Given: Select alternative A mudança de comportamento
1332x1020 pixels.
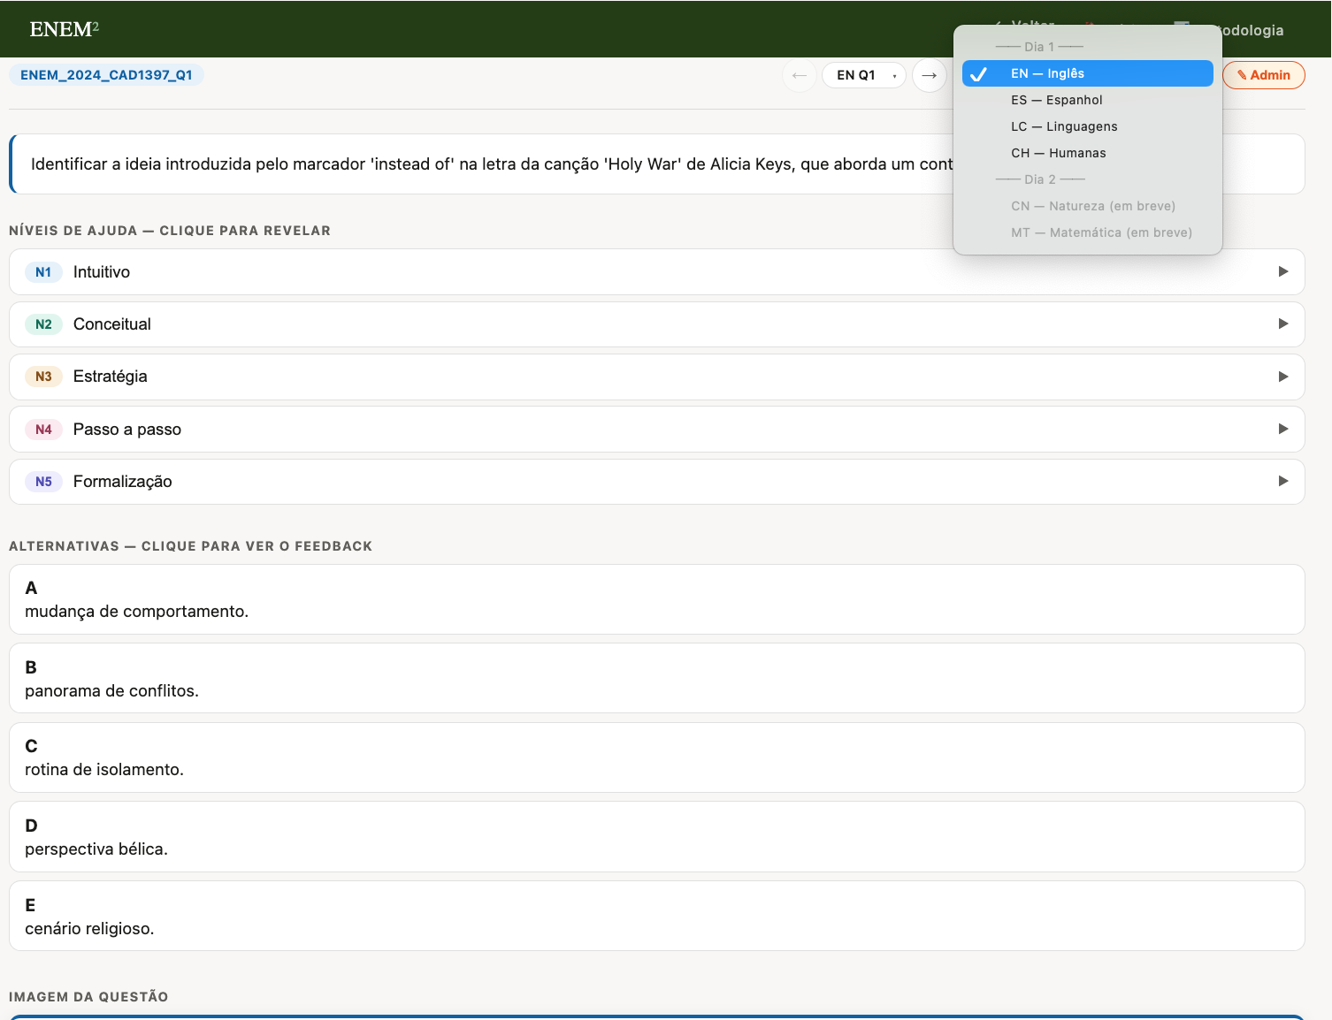Looking at the screenshot, I should pos(656,599).
